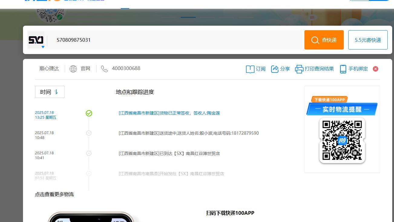Click the 2025.07.18 13:25 星期五 timestamp
Image resolution: width=394 pixels, height=222 pixels.
(46, 115)
